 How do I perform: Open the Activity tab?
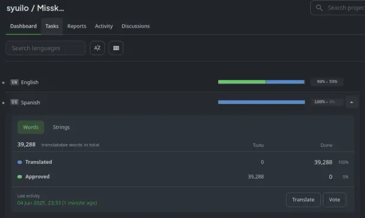tap(104, 26)
